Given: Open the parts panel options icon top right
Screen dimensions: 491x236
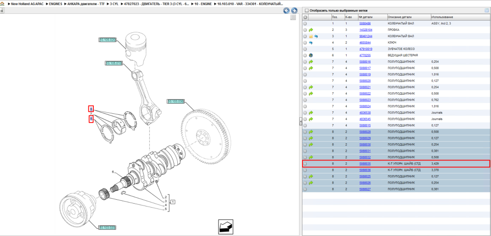Looking at the screenshot, I should pos(486,10).
